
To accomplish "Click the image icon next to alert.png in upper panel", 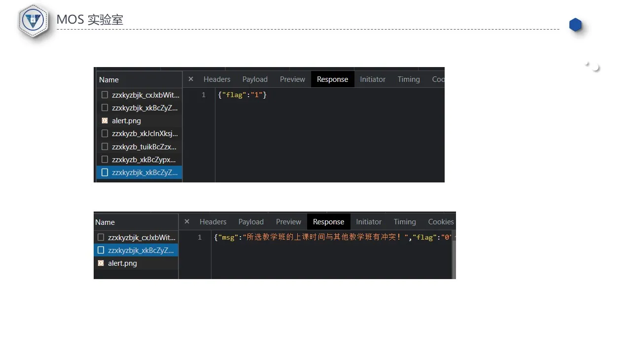I will pos(105,121).
